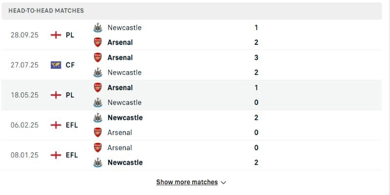The height and width of the screenshot is (195, 390).
Task: Click Newcastle crest in 06.02.25 match
Action: point(98,117)
